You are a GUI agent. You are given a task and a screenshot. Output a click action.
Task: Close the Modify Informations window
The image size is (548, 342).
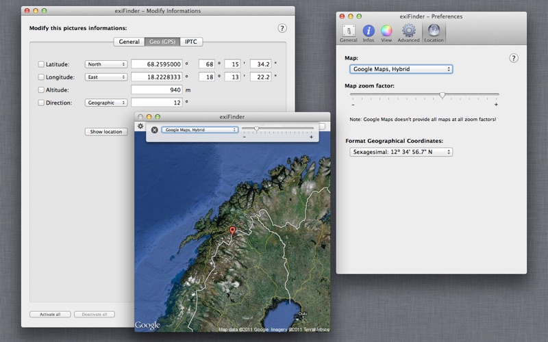27,11
